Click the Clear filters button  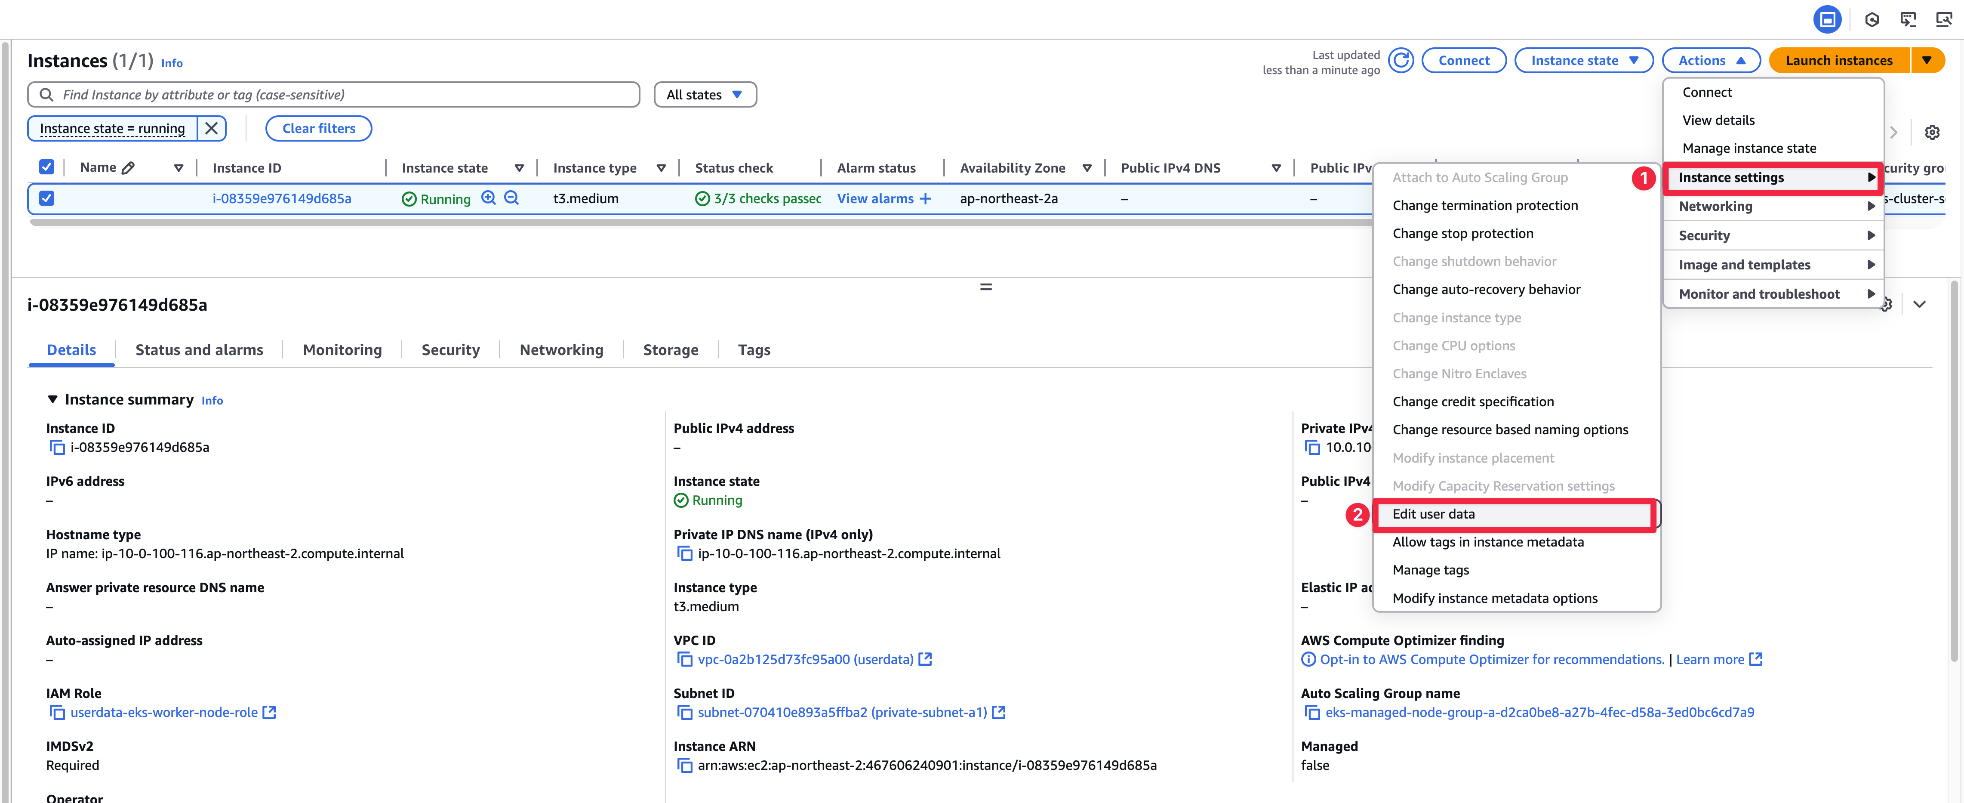319,128
